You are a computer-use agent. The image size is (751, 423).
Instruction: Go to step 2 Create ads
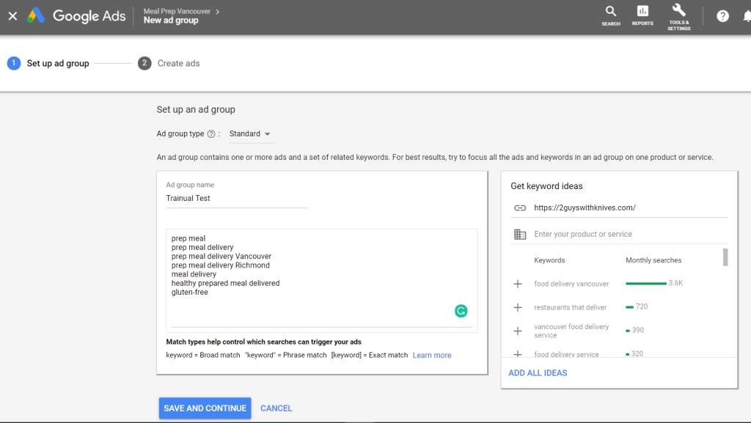(169, 63)
